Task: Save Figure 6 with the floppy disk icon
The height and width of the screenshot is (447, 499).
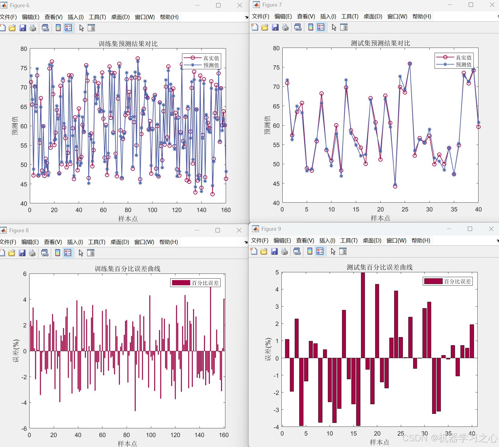Action: [23, 28]
